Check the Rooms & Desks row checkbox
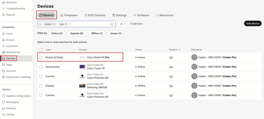Viewport: 264px width, 119px height. point(41,58)
